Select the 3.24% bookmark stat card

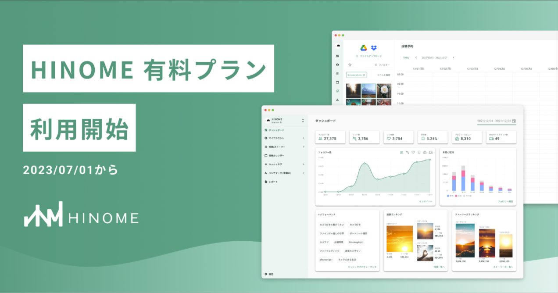point(433,137)
